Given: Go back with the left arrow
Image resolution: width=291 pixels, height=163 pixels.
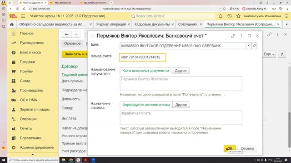Looking at the screenshot, I should tap(67, 34).
